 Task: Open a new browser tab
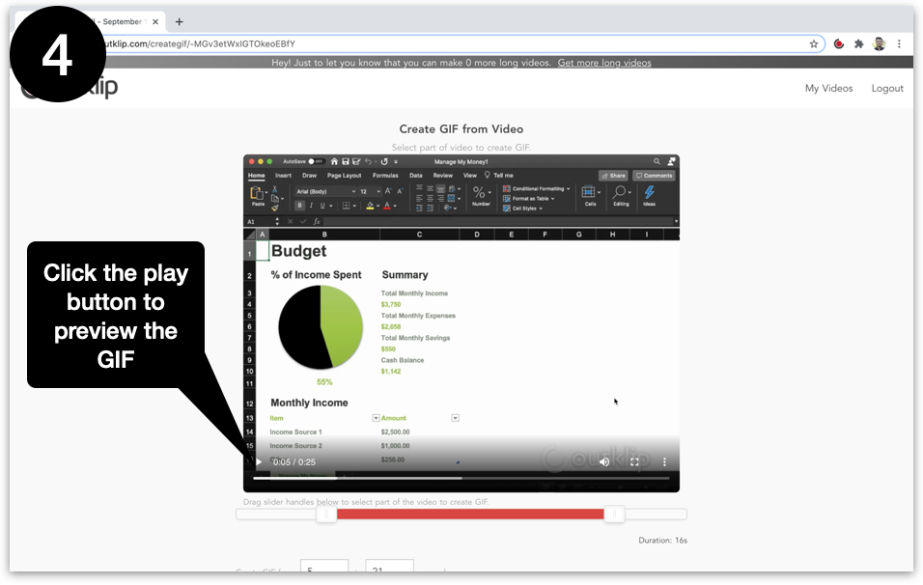179,22
